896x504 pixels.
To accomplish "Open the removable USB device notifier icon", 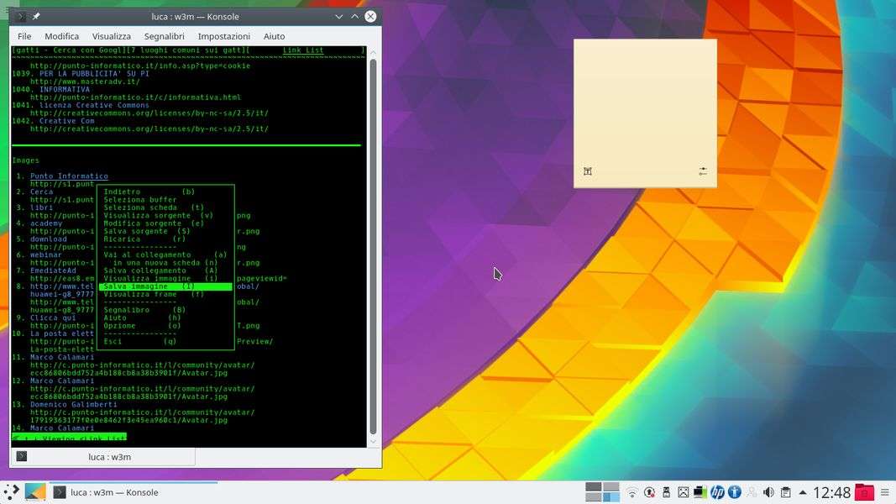I will (x=666, y=492).
